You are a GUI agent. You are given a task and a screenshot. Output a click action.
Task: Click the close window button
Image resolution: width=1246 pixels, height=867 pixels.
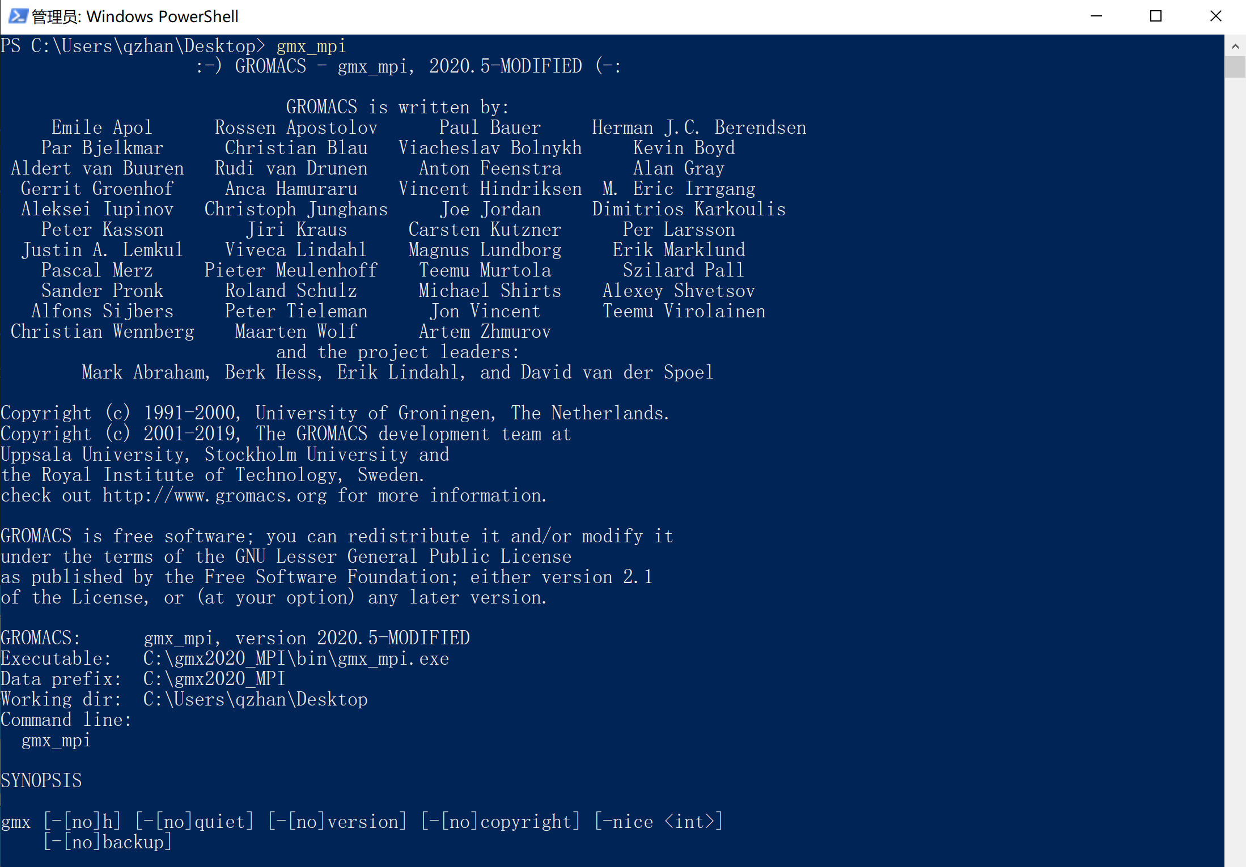click(x=1216, y=14)
